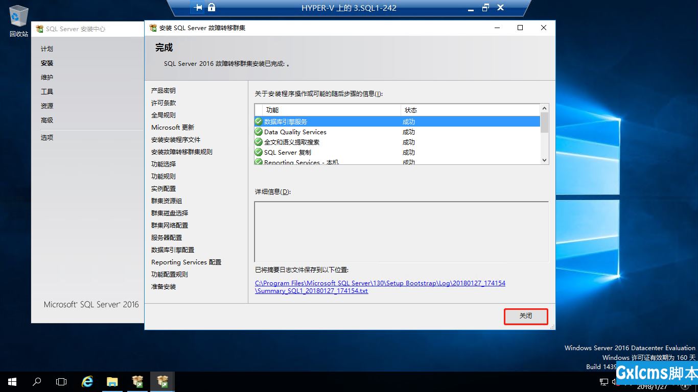
Task: Select 资源 in the installation center
Action: [47, 106]
